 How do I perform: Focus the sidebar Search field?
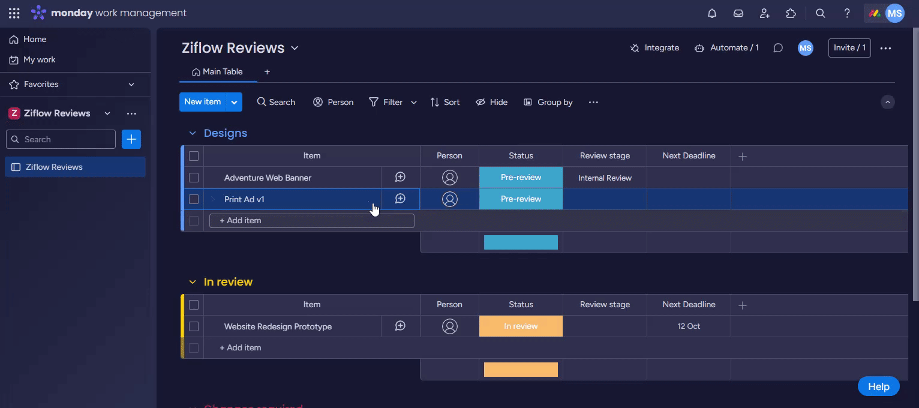[66, 139]
